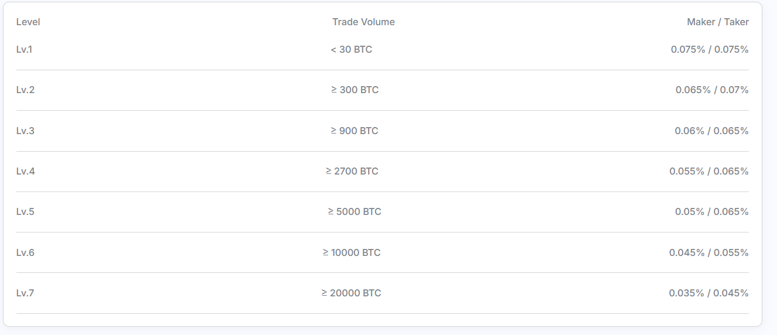Screen dimensions: 777x335
Task: Click the ≥ 10000 BTC volume cell
Action: coord(352,252)
